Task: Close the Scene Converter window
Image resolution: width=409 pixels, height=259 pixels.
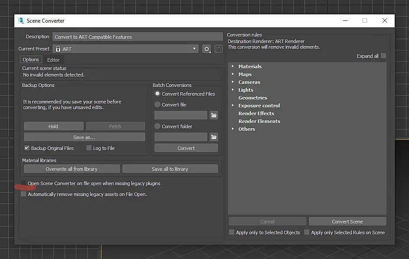Action: point(384,21)
